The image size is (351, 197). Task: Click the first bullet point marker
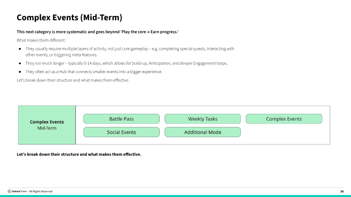coord(19,49)
